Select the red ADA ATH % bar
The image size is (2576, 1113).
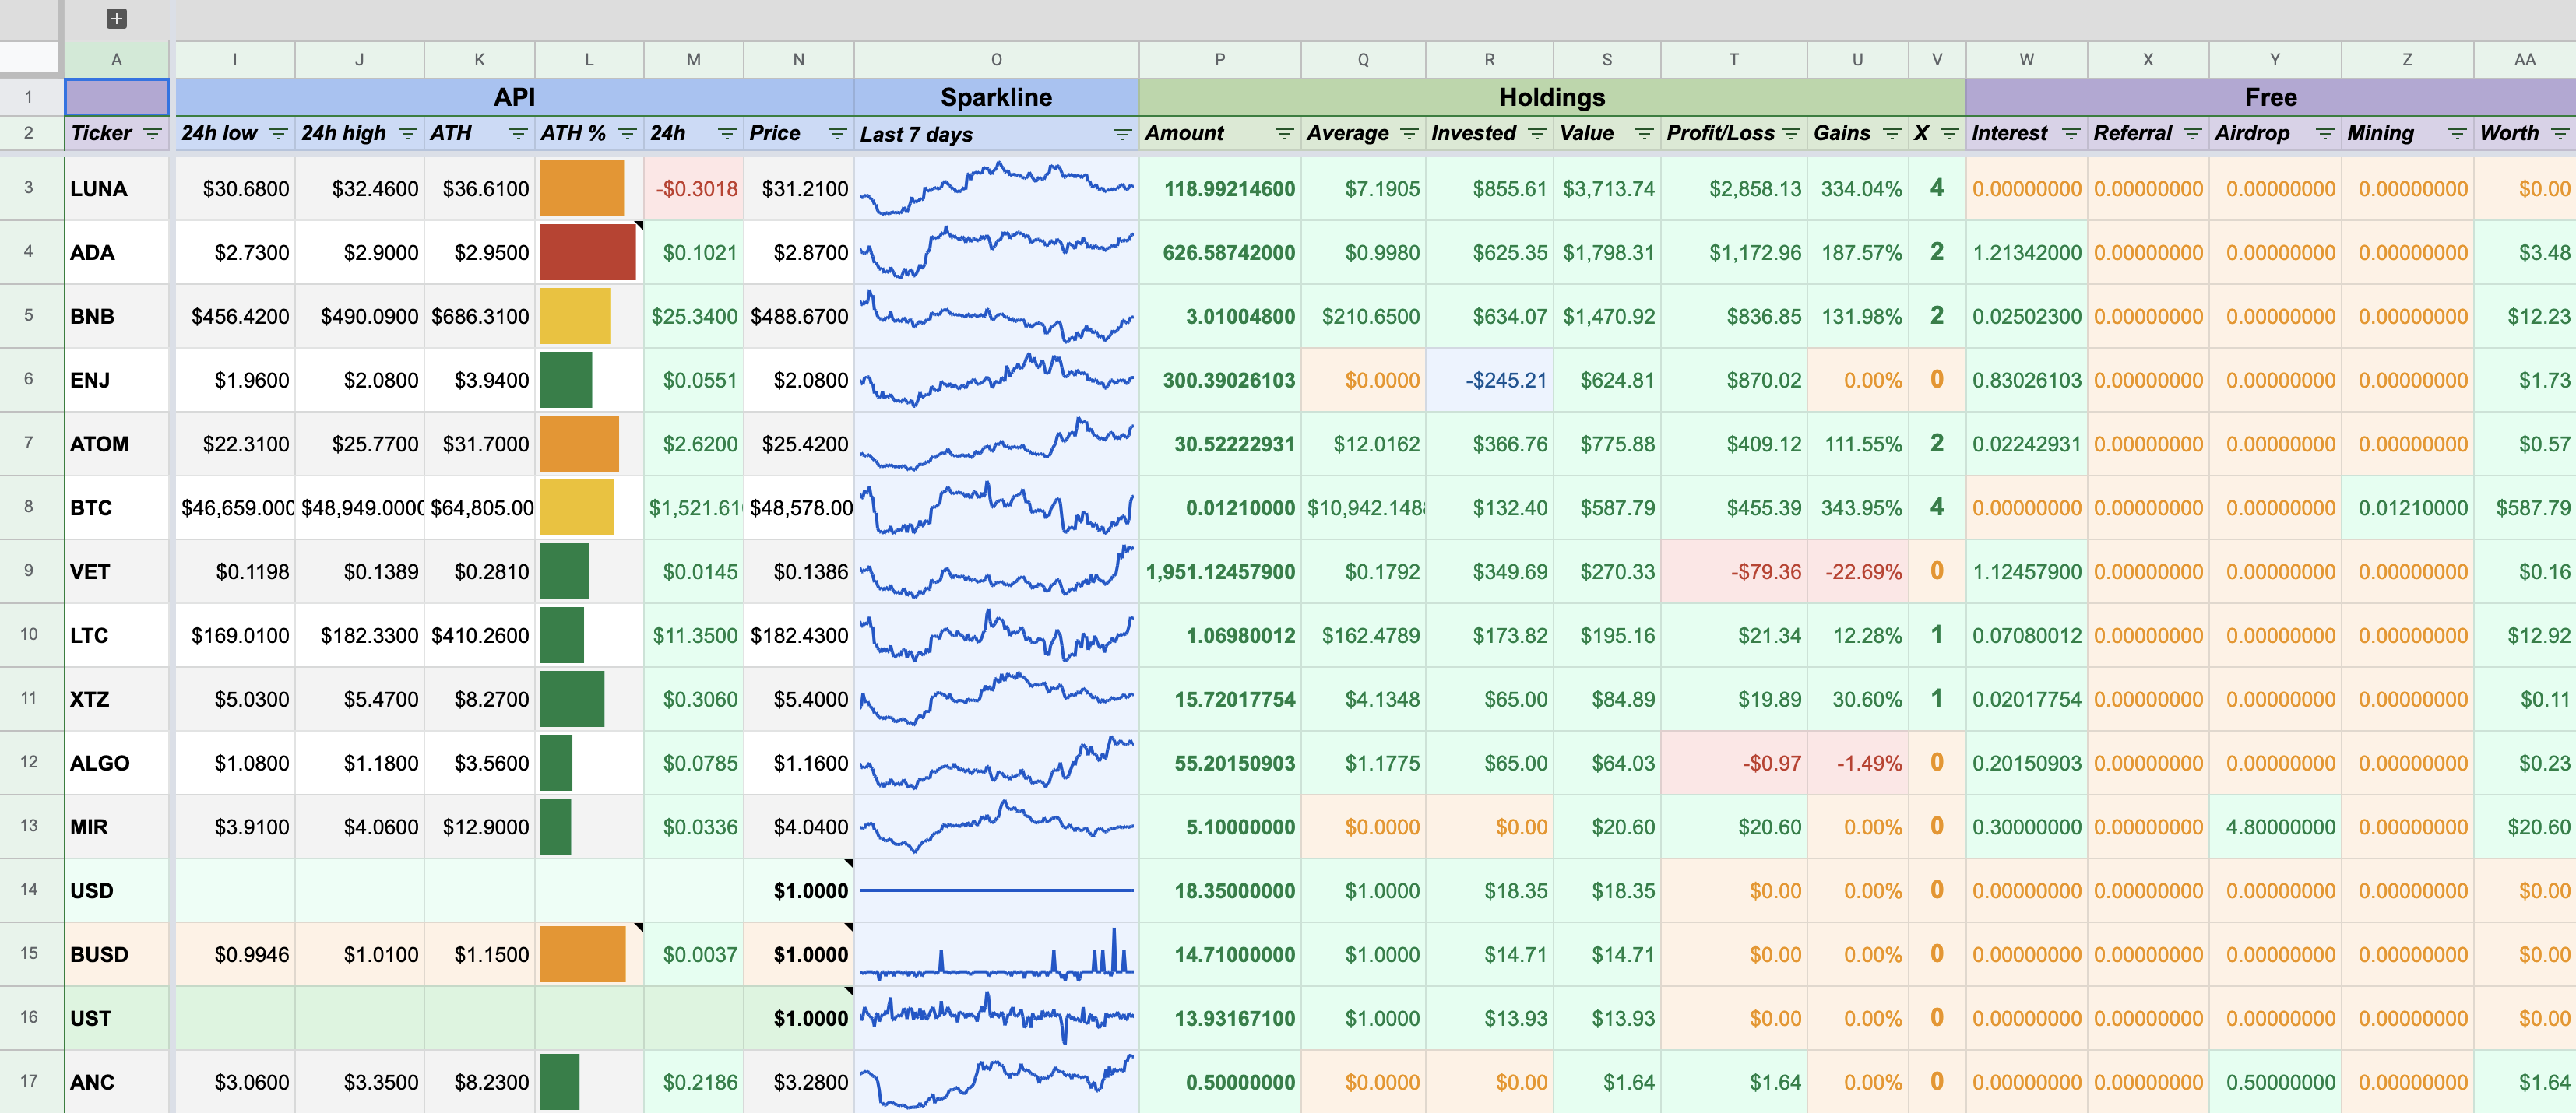[x=588, y=251]
